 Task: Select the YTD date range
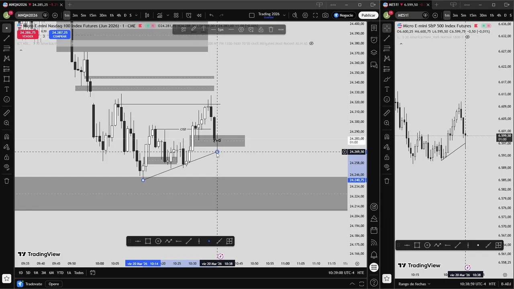(60, 273)
